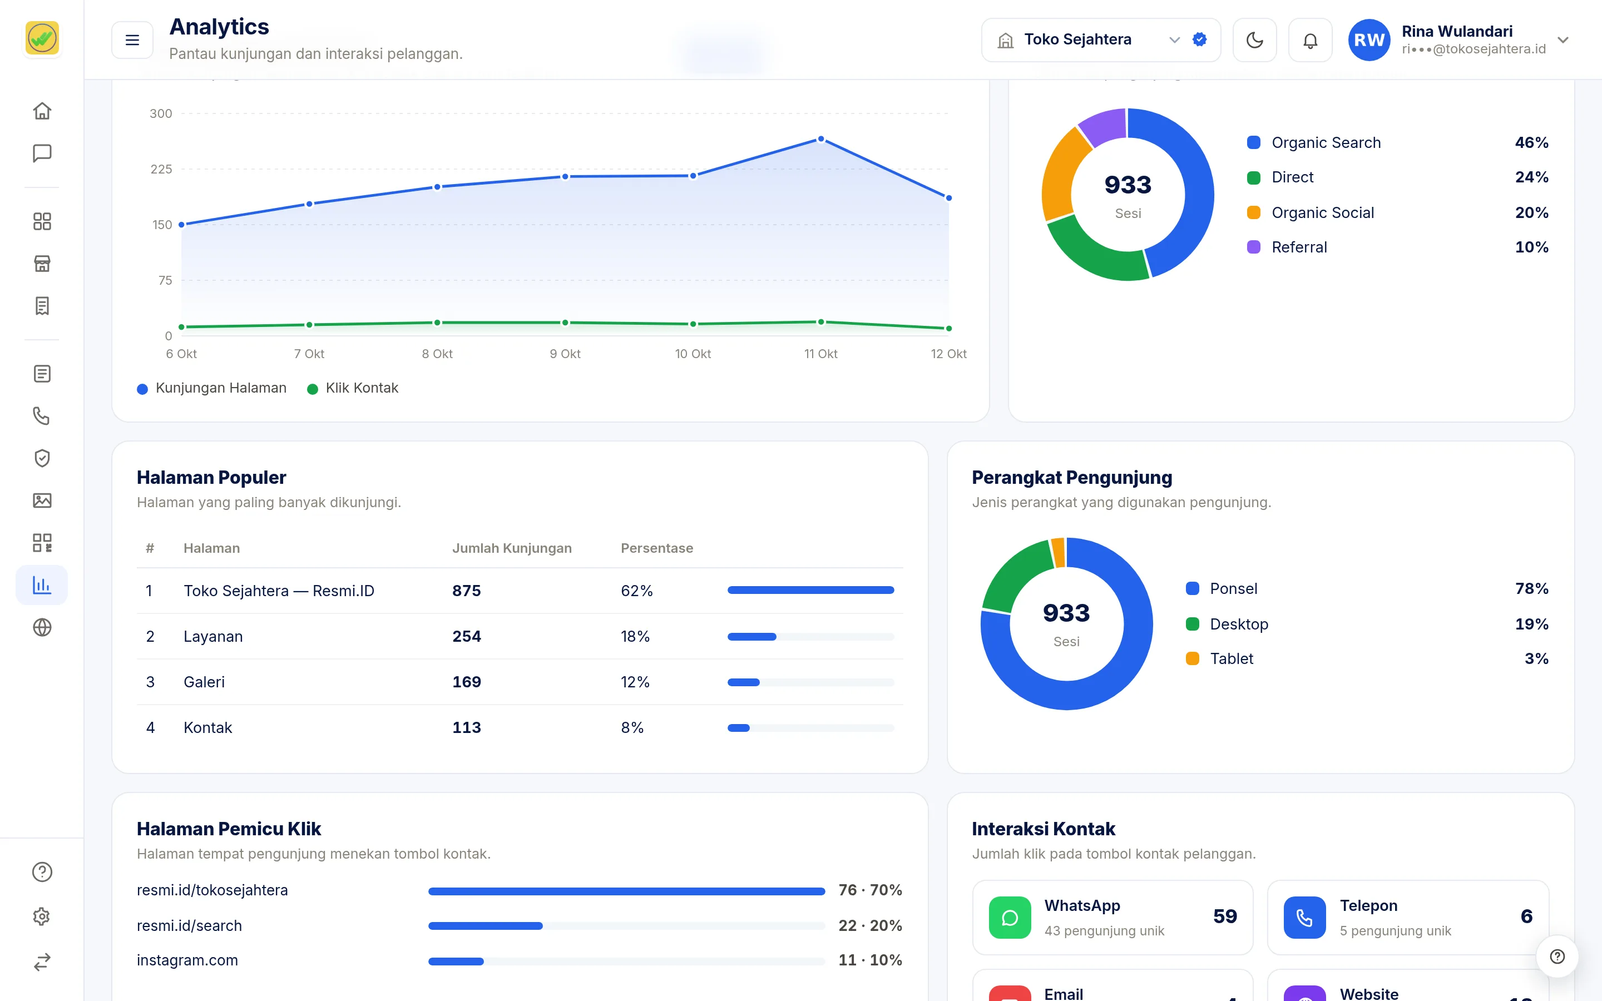Open the settings gear in sidebar

42,916
